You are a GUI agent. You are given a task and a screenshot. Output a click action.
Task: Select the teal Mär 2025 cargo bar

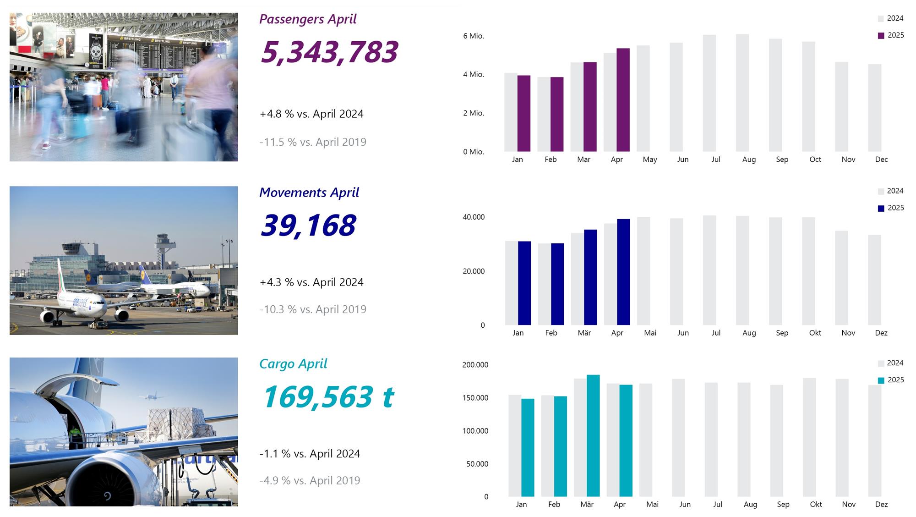pyautogui.click(x=593, y=436)
